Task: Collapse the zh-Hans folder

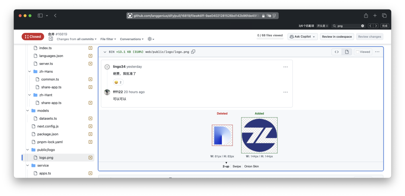Action: [x=30, y=72]
